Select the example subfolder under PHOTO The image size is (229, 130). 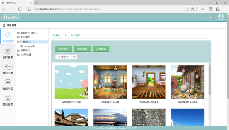click(30, 46)
